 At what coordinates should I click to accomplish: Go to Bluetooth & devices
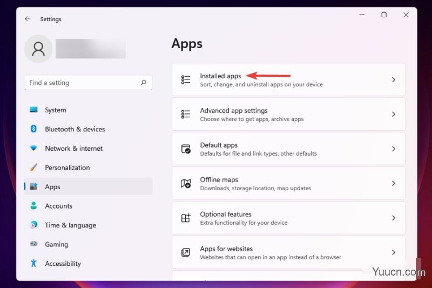coord(88,129)
